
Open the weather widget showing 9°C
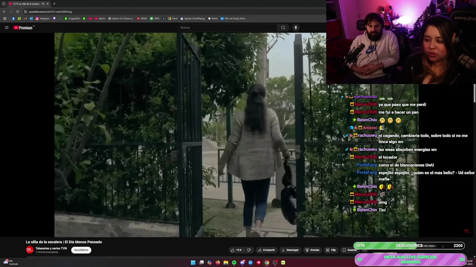[x=11, y=263]
